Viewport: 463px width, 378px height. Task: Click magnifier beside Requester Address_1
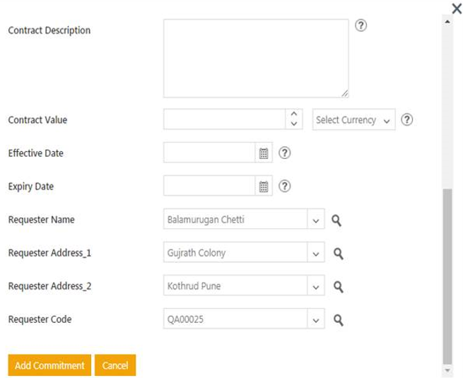tap(337, 253)
